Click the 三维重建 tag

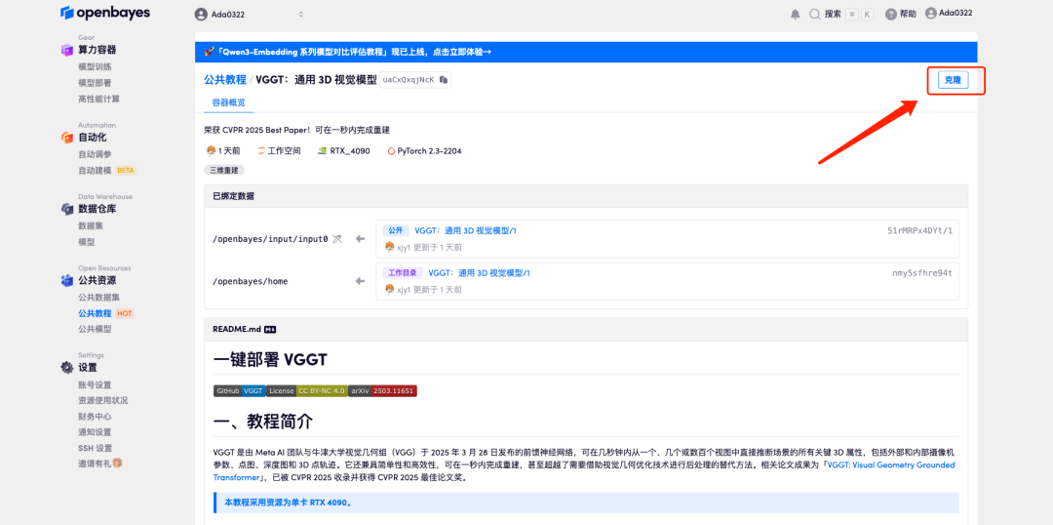pyautogui.click(x=224, y=170)
